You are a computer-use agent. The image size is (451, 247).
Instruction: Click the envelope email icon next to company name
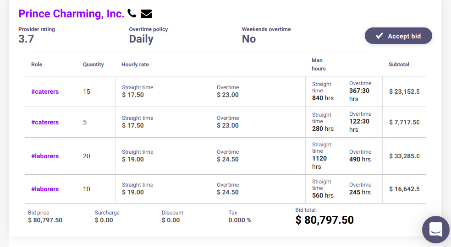(x=146, y=14)
